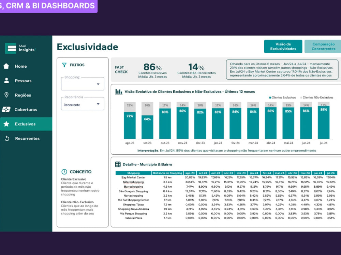Open the Recorrência dropdown showing Recorrente
Image resolution: width=341 pixels, height=255 pixels.
(83, 104)
